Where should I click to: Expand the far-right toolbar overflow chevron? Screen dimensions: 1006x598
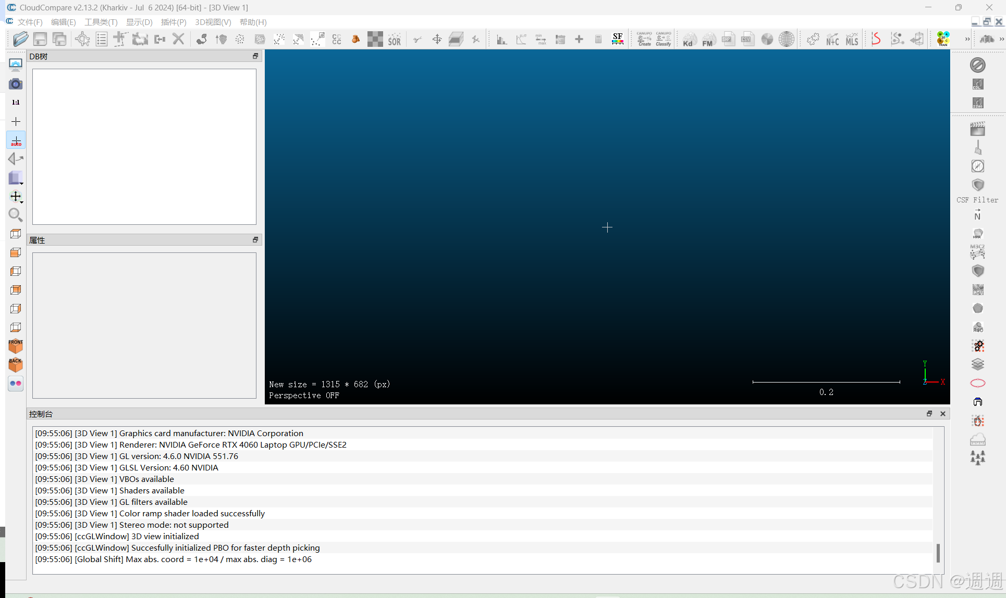[1001, 39]
